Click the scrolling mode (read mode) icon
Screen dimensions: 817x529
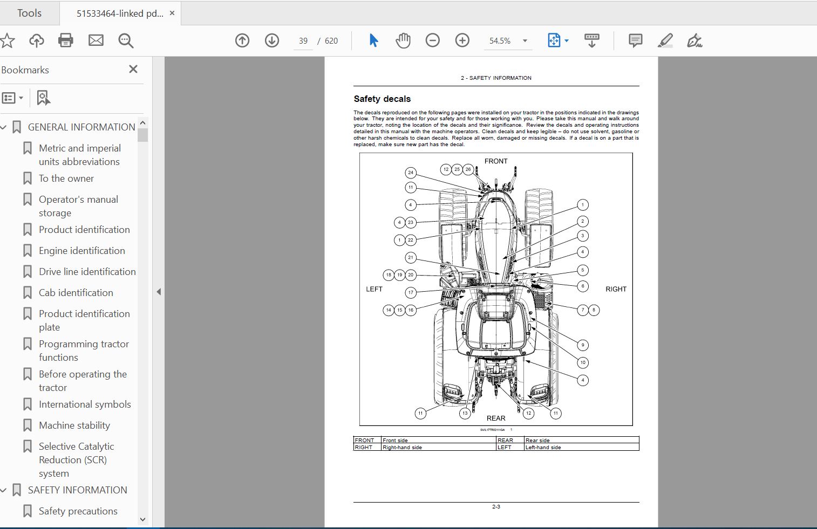pyautogui.click(x=592, y=40)
